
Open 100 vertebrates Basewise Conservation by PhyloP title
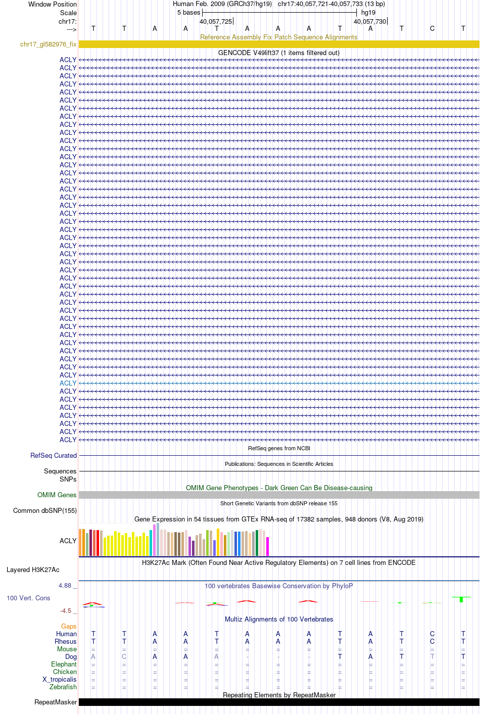tap(279, 586)
